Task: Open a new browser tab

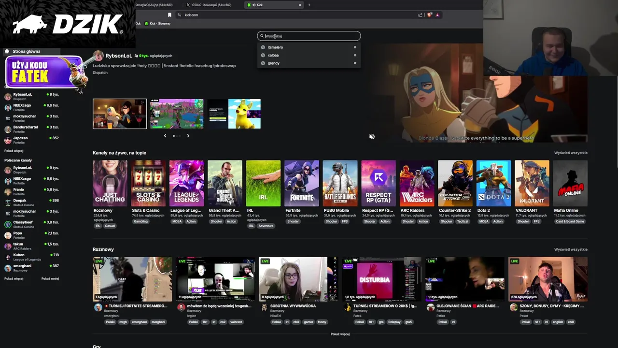Action: click(309, 5)
